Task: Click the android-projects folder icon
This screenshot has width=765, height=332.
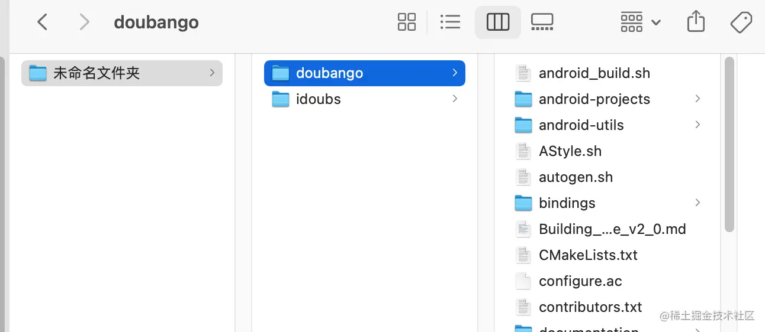Action: point(523,99)
